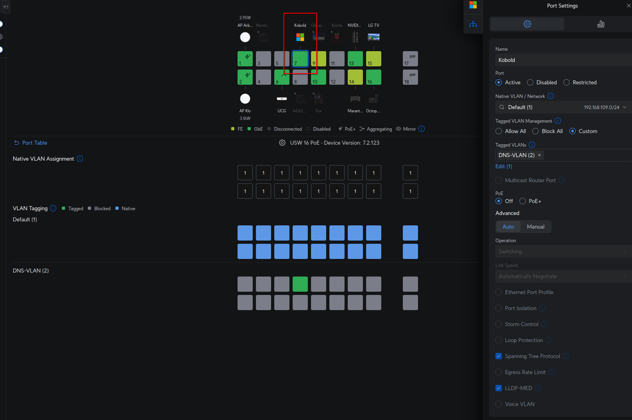Show info for Tagged VLAN Management
Image resolution: width=632 pixels, height=420 pixels.
[x=558, y=121]
